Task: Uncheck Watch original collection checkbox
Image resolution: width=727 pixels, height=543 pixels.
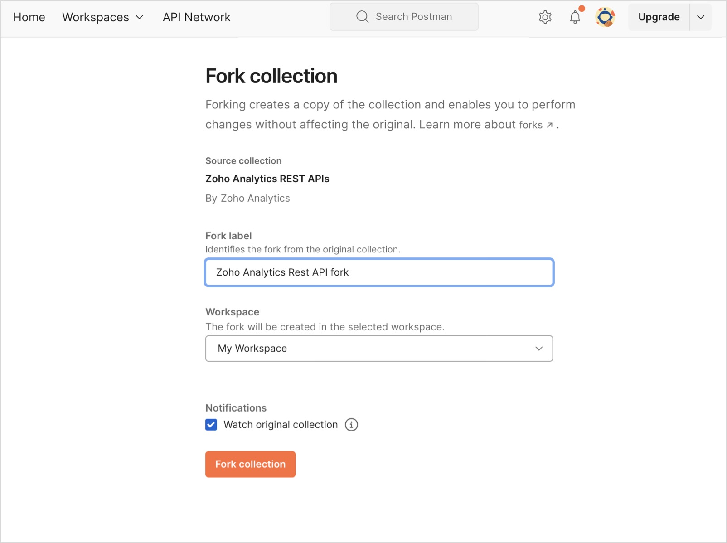Action: click(x=211, y=425)
